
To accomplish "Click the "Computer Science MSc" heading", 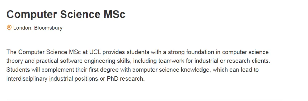I will pos(66,14).
